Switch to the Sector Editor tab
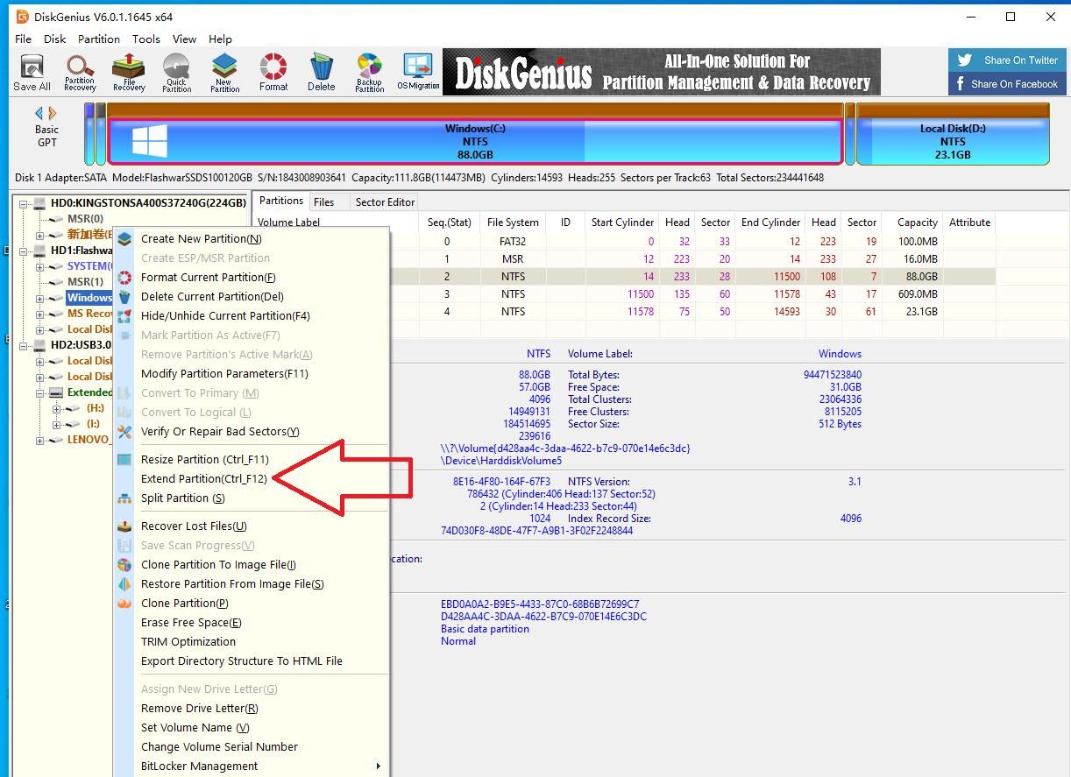This screenshot has height=777, width=1071. tap(385, 201)
